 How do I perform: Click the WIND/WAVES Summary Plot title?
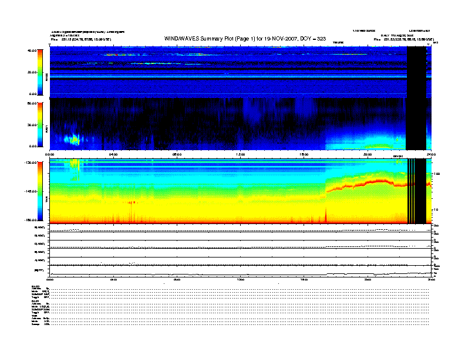click(245, 39)
